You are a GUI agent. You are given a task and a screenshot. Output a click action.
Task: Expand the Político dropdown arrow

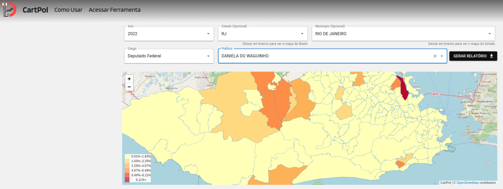click(442, 56)
